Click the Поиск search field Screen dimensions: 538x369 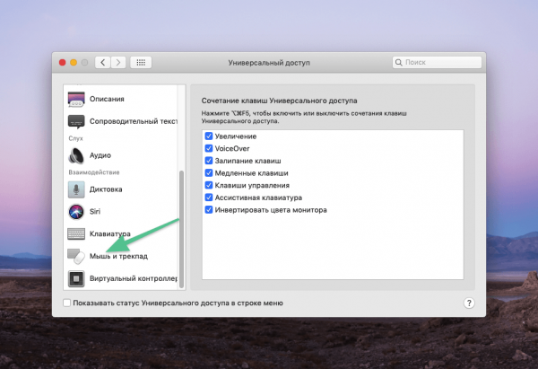point(437,62)
